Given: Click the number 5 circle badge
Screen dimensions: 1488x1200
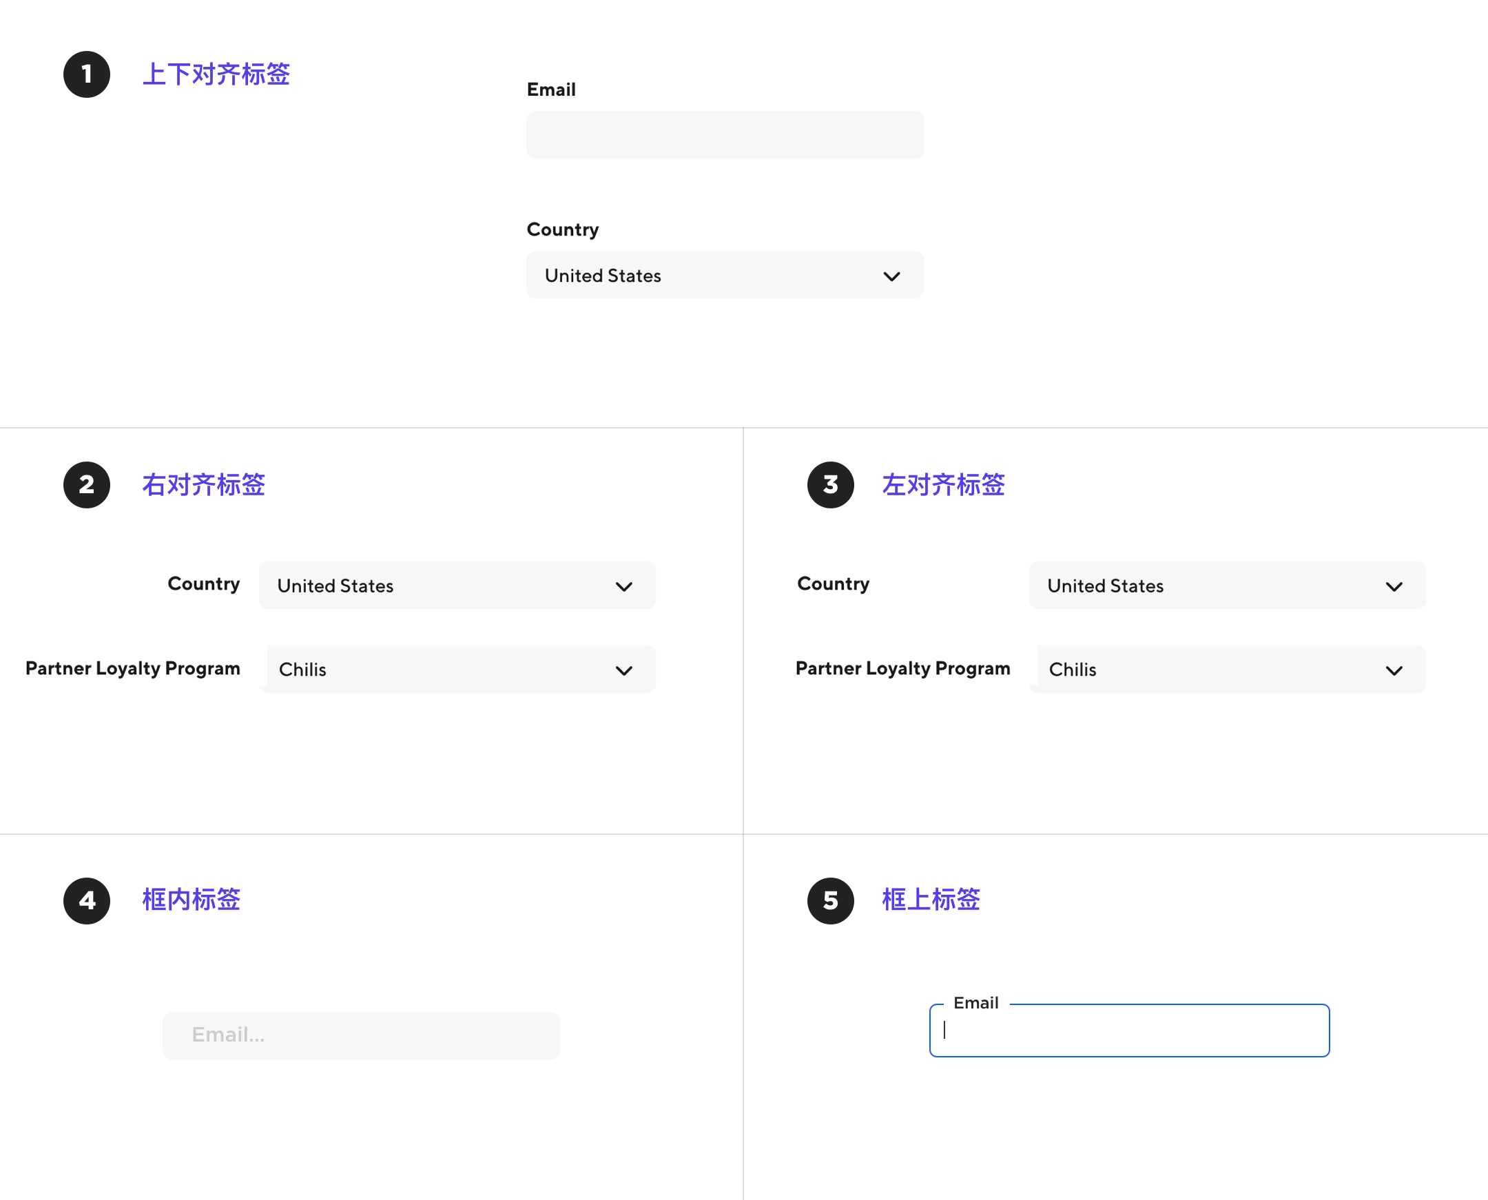Looking at the screenshot, I should (x=830, y=901).
